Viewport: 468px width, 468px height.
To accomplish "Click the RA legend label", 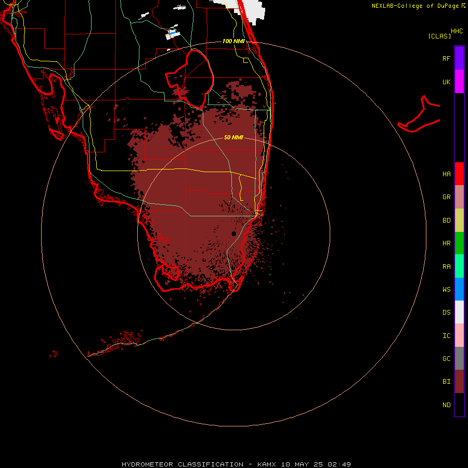I will (446, 267).
